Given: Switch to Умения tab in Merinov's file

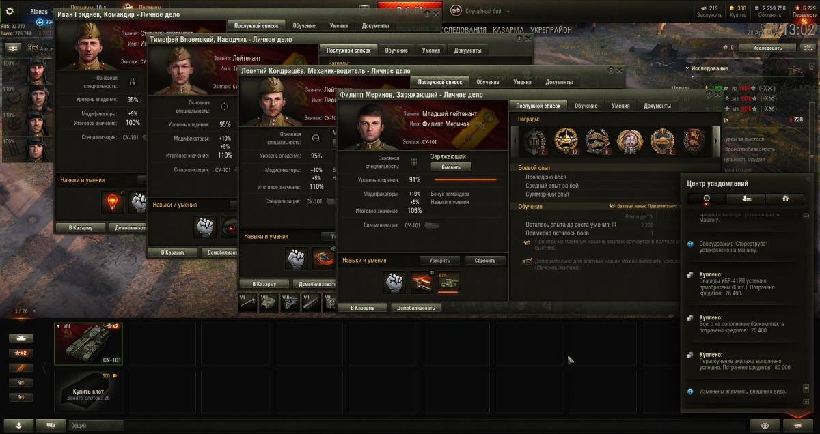Looking at the screenshot, I should click(x=620, y=106).
